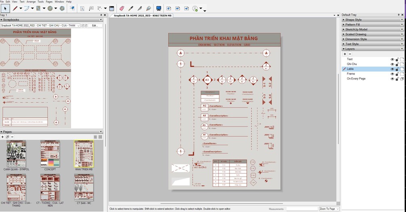Go to Previous Page icon
The width and height of the screenshot is (406, 212).
(178, 8)
